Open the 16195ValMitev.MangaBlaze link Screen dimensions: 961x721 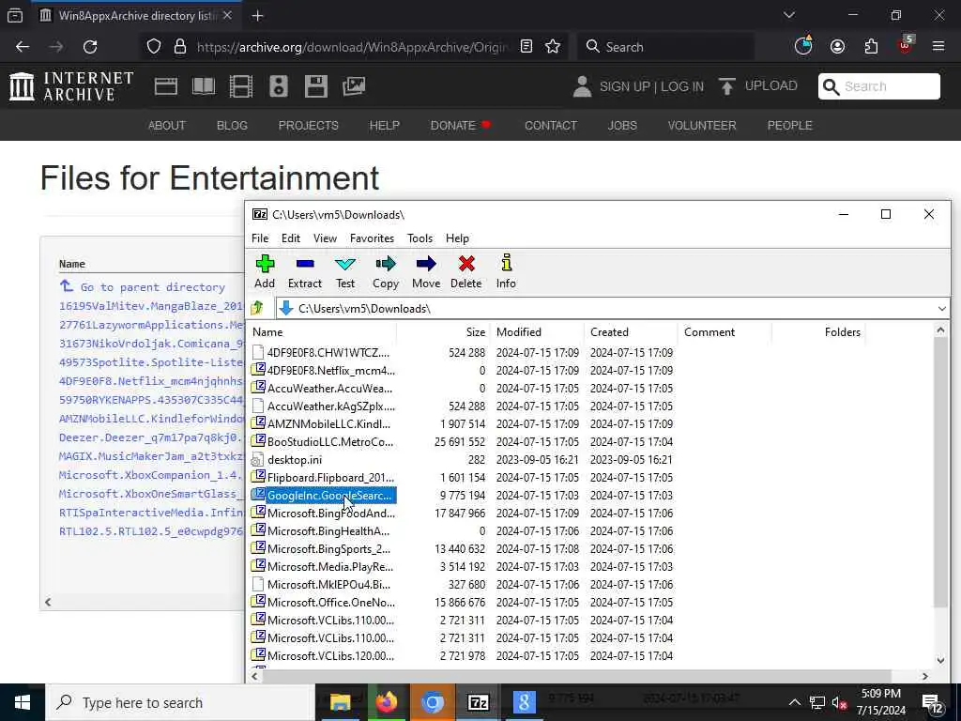click(x=151, y=306)
